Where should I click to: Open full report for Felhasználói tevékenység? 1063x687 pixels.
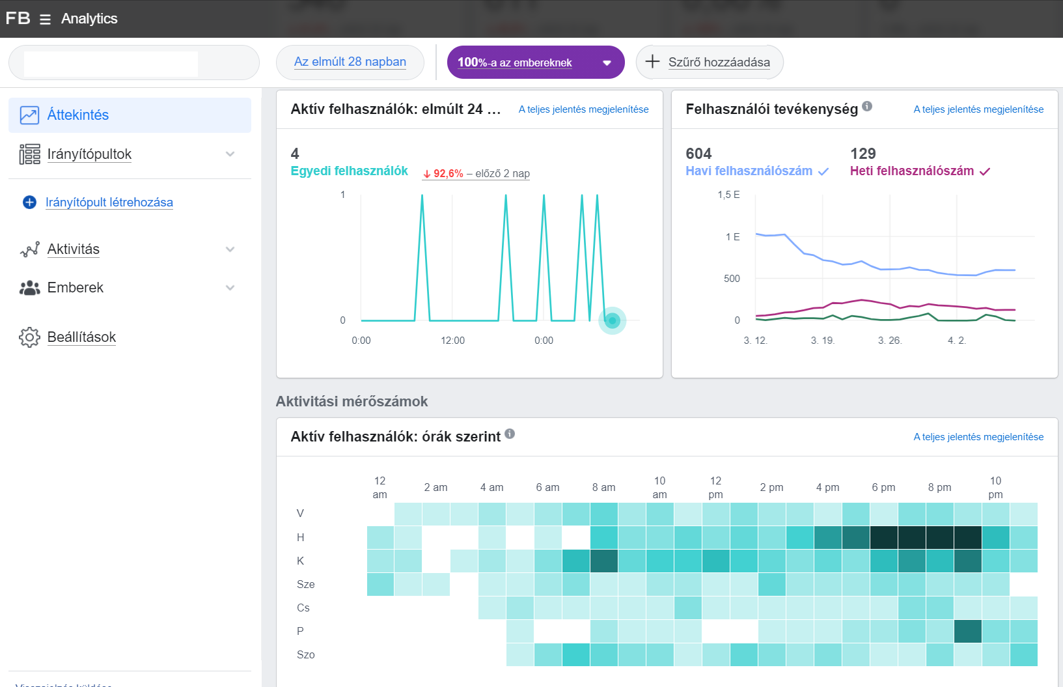(978, 109)
